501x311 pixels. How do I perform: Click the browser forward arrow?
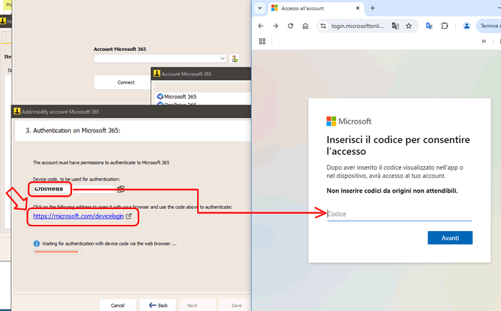(x=275, y=26)
